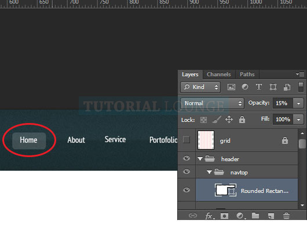Filter for shape layers icon

pos(273,87)
